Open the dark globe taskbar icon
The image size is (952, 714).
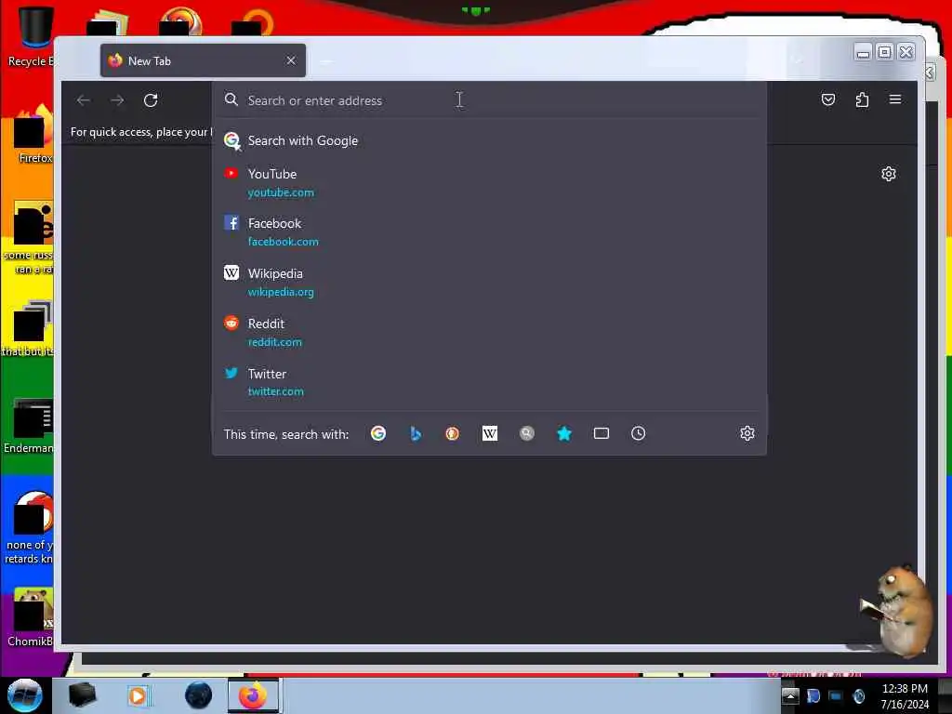click(x=198, y=695)
